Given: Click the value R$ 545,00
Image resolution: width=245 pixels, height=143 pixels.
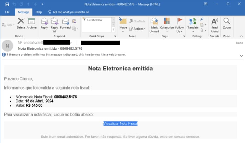Looking at the screenshot, I should click(34, 105).
